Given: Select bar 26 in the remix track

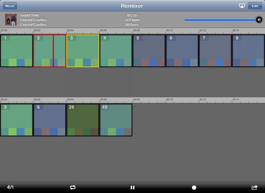Looking at the screenshot, I should [83, 120].
